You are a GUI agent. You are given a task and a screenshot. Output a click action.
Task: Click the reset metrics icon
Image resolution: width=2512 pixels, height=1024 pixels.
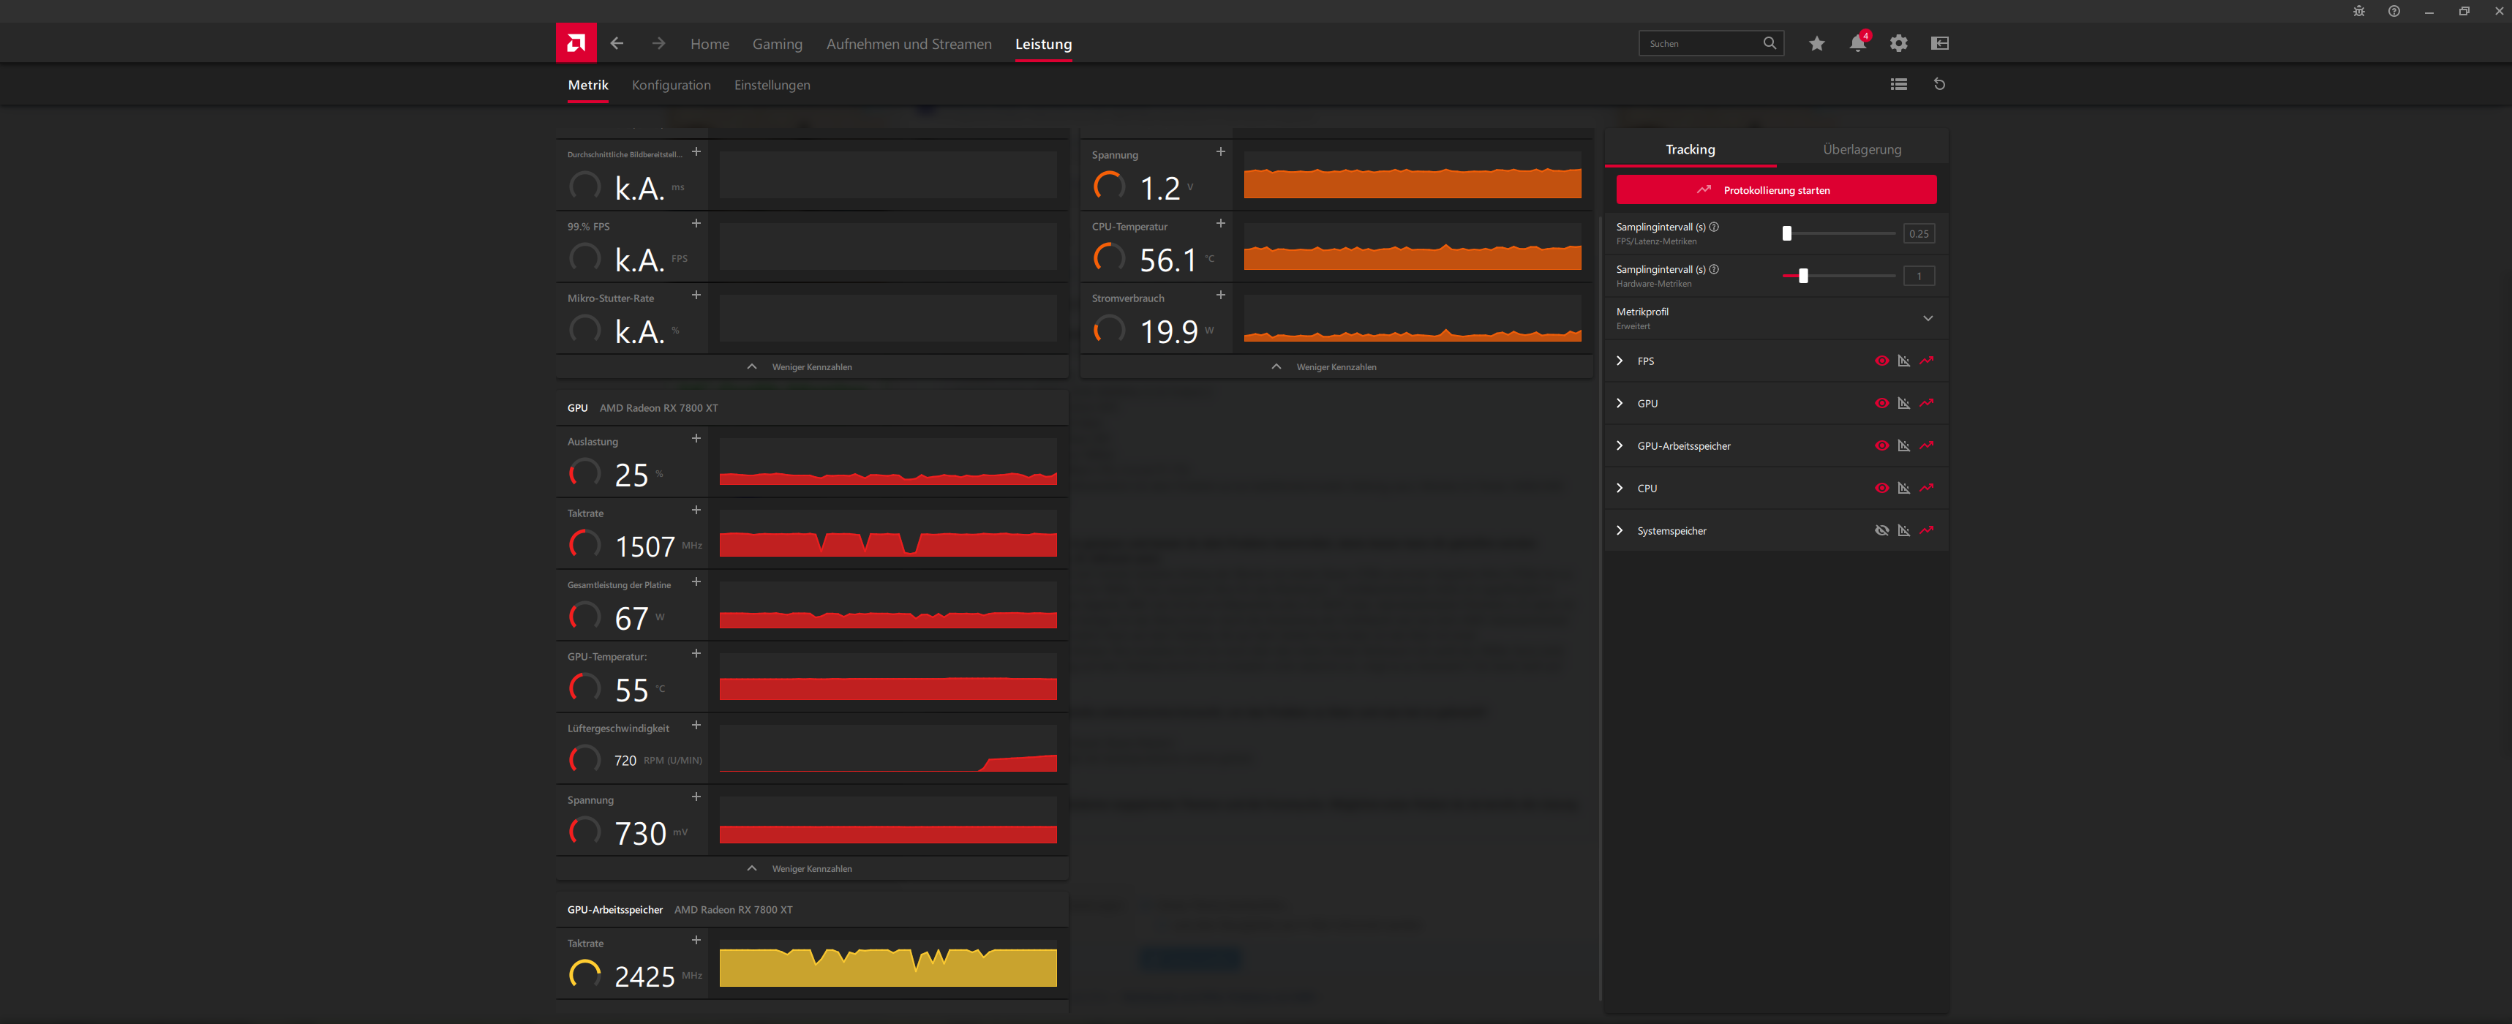(1938, 85)
